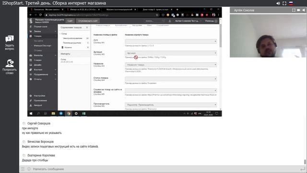Toggle sound icon in presenter panel
Screen dimensions: 307x173
point(303,10)
